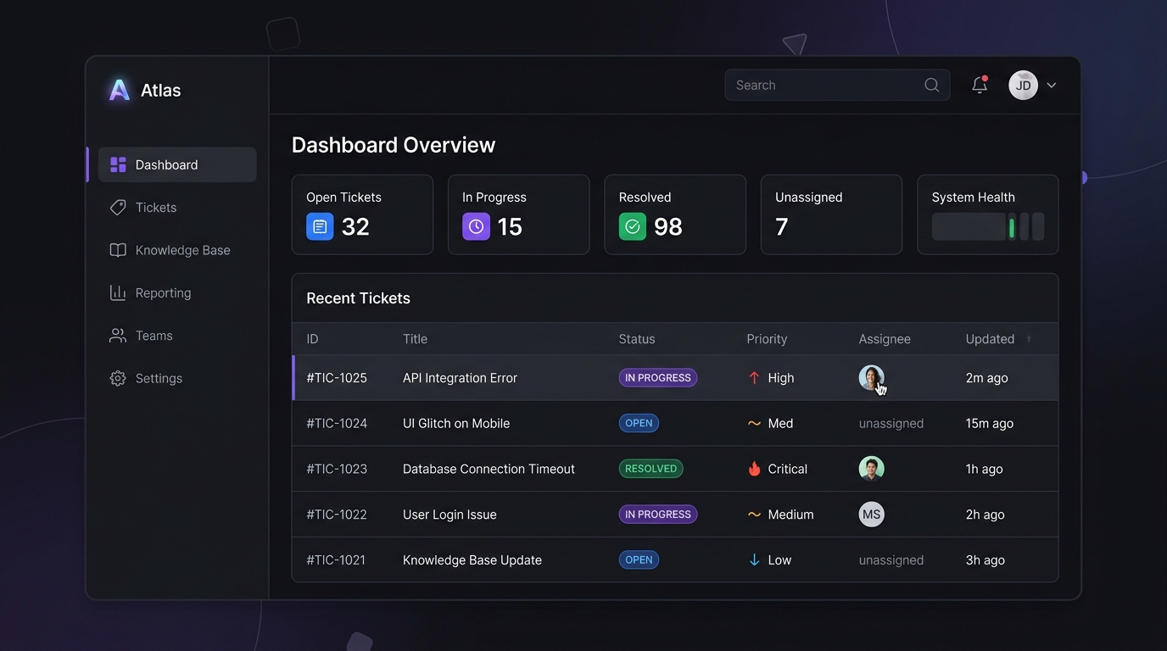Click the magnifier icon in search

[931, 85]
